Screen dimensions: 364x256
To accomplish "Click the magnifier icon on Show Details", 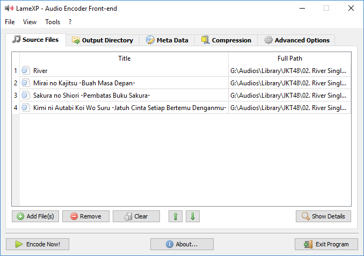I will 305,216.
